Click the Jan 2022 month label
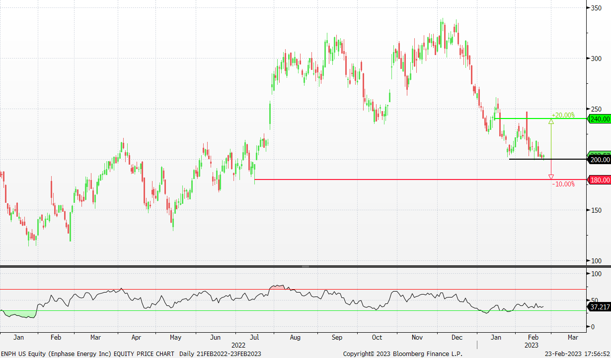611x358 pixels. [x=18, y=338]
